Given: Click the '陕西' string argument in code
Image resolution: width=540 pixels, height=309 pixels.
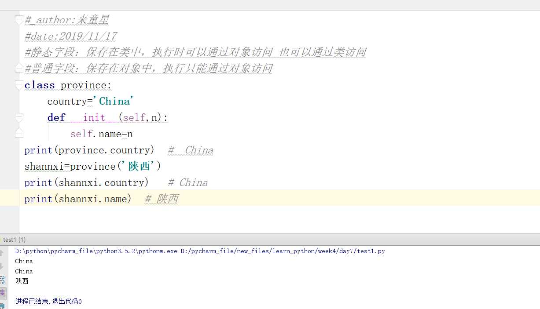Looking at the screenshot, I should tap(139, 166).
